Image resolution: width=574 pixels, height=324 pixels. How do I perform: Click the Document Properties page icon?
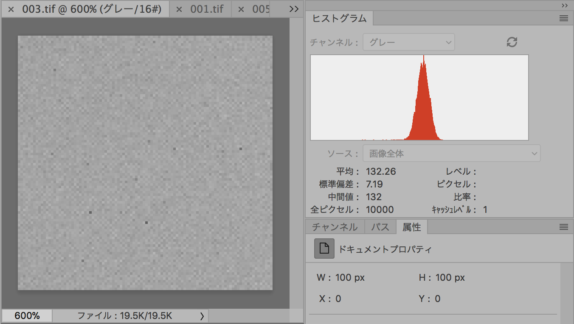pyautogui.click(x=324, y=249)
